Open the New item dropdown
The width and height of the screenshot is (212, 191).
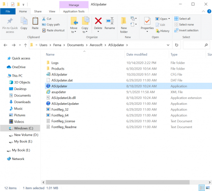(x=134, y=18)
